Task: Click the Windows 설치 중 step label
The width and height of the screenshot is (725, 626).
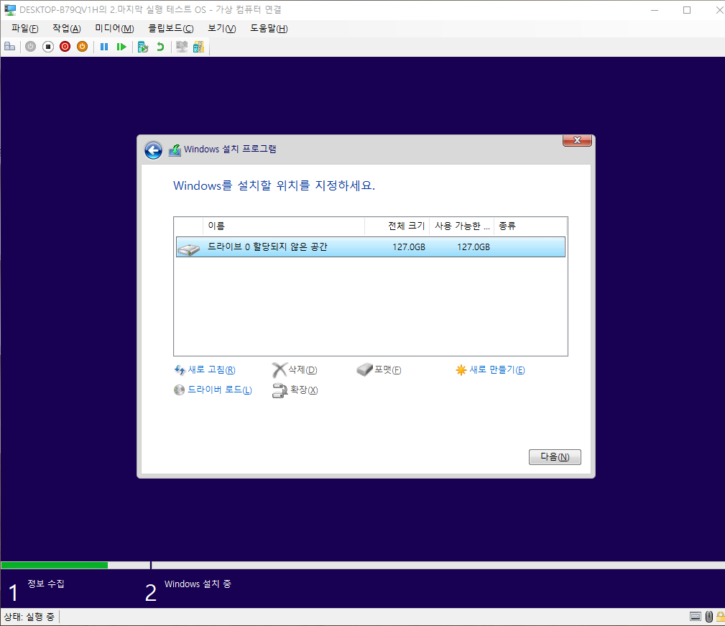Action: coord(198,584)
